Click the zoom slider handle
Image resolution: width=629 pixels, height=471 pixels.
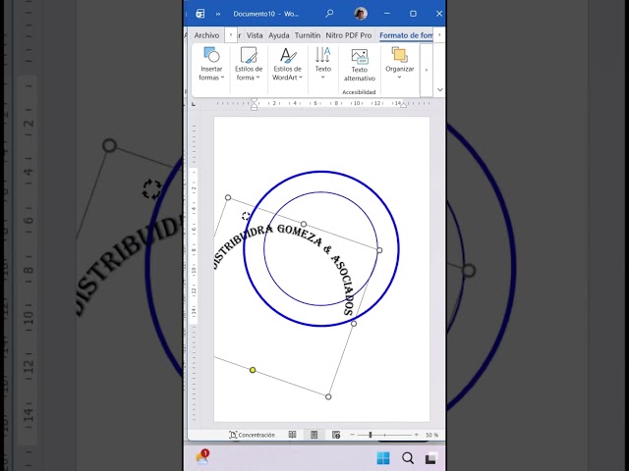[x=371, y=435]
